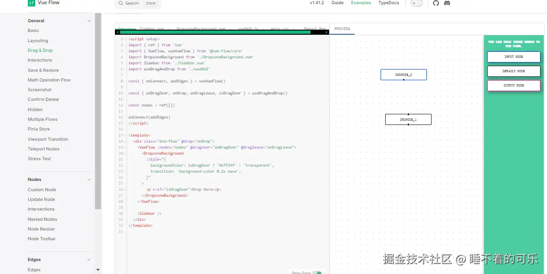This screenshot has height=274, width=547.
Task: Open the Basic example
Action: tap(33, 31)
